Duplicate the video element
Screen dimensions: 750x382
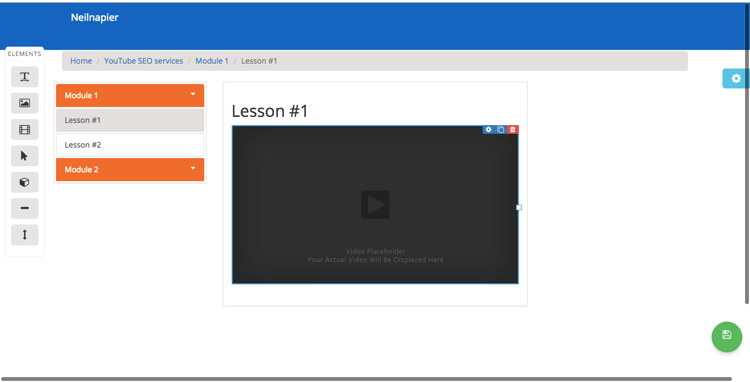click(501, 130)
